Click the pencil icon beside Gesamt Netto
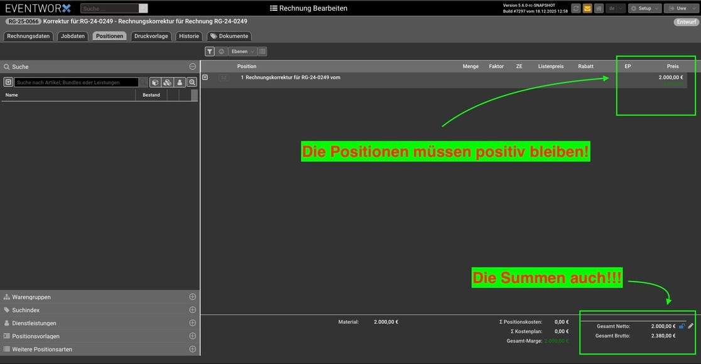 click(691, 326)
